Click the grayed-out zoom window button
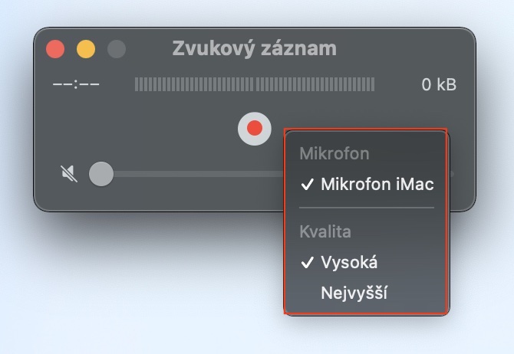Screen dimensions: 514x354 (117, 49)
